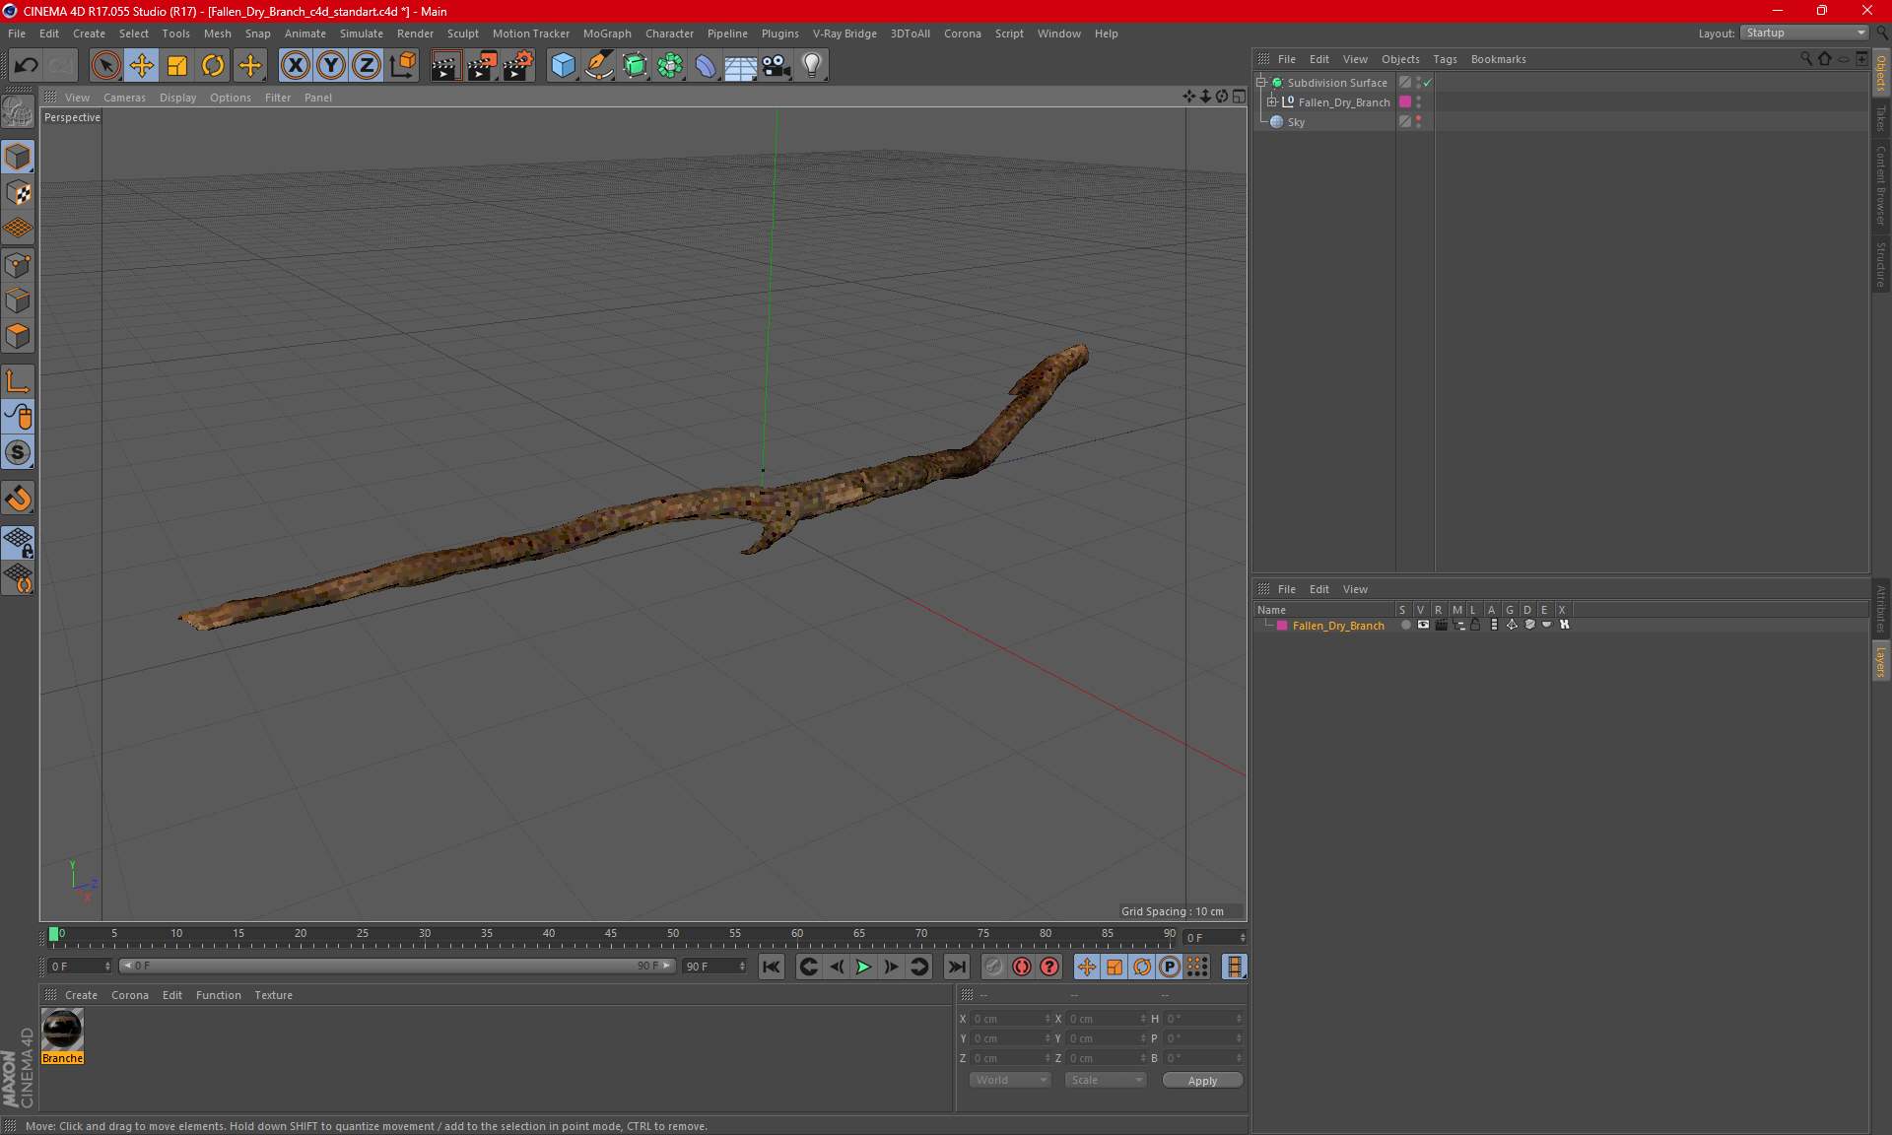Open the Layout Startup dropdown
This screenshot has height=1135, width=1892.
[x=1805, y=33]
